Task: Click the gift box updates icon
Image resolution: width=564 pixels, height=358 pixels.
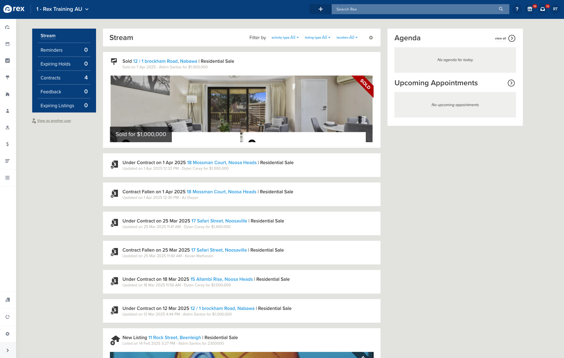Action: pyautogui.click(x=530, y=9)
